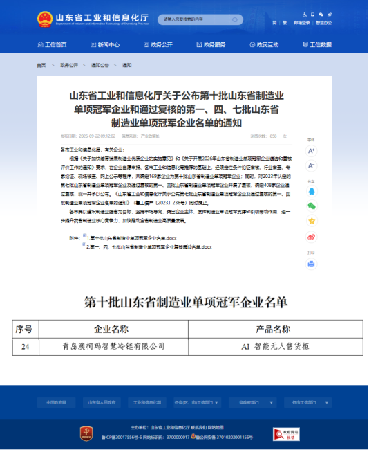Image resolution: width=369 pixels, height=450 pixels.
Task: Open the 山东省人民政府 footer link
Action: tap(102, 403)
